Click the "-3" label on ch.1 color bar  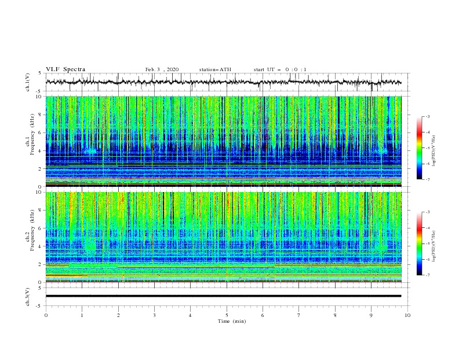427,117
